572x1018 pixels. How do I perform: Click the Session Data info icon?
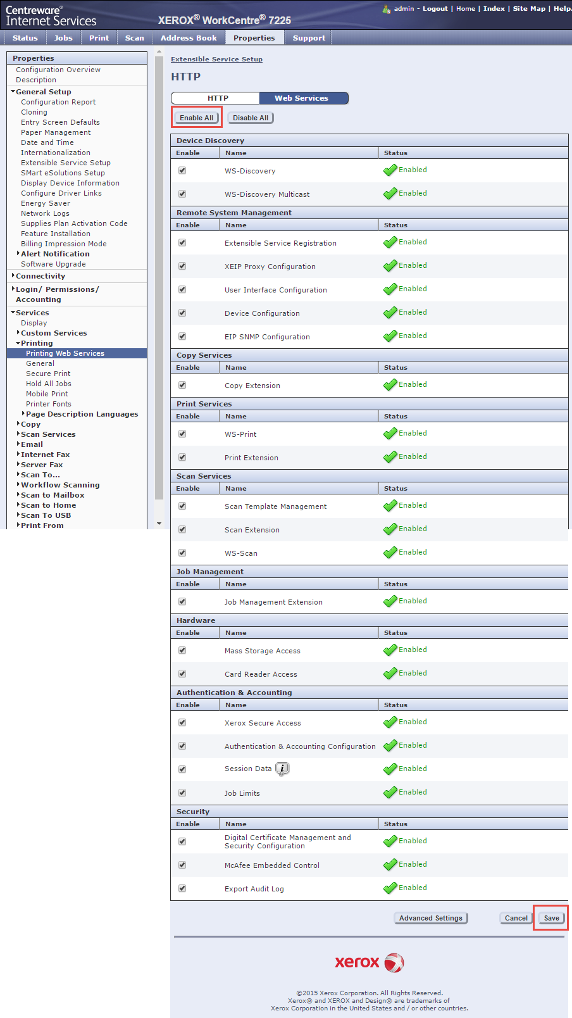pos(282,769)
